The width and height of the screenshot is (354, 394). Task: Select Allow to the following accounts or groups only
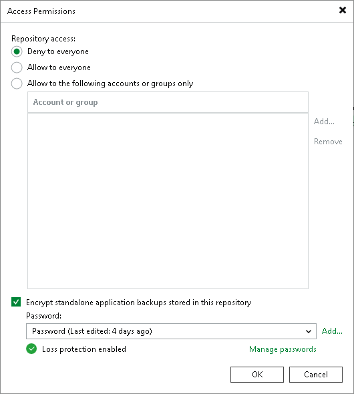[x=17, y=83]
